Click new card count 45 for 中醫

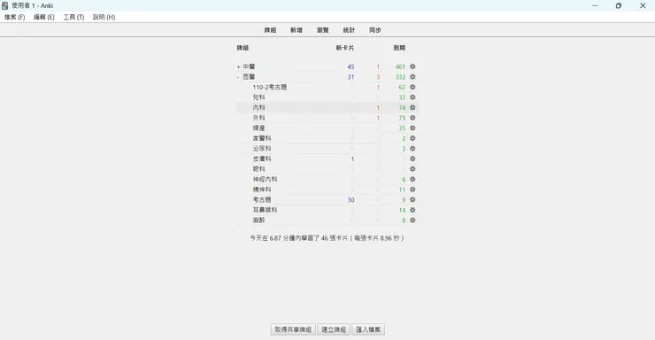point(351,66)
